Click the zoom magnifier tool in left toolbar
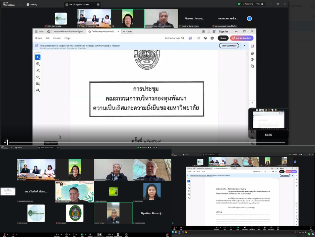Viewport: 315px width, 237px height. (x=38, y=64)
